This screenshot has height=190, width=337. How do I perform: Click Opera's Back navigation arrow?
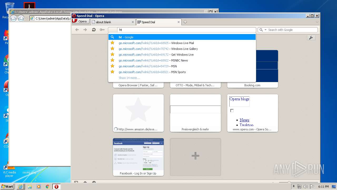tap(77, 30)
